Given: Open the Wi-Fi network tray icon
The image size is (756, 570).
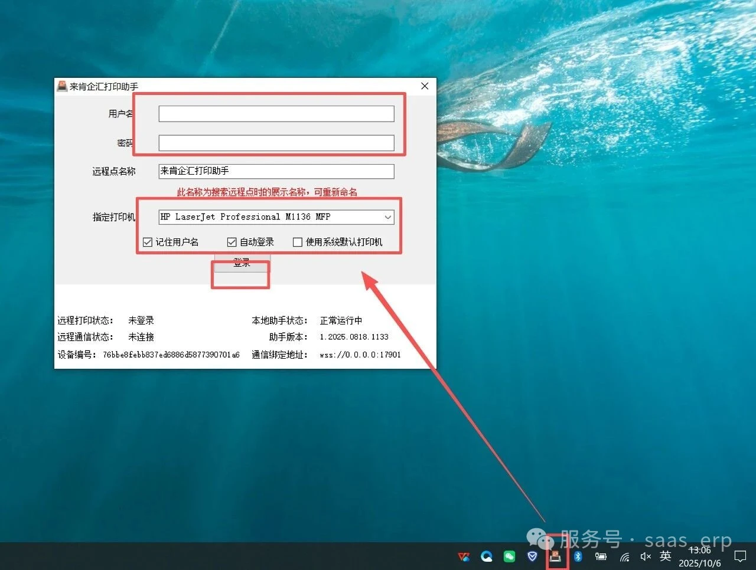Looking at the screenshot, I should coord(624,556).
